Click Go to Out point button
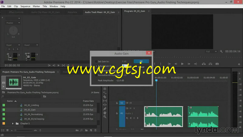 pos(195,64)
